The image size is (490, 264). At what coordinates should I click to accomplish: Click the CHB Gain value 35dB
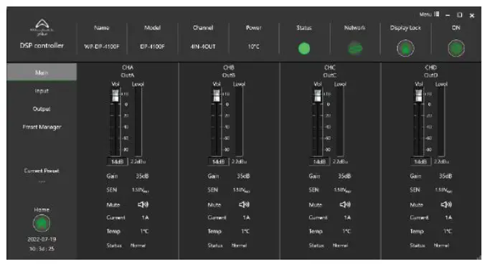[x=243, y=176]
